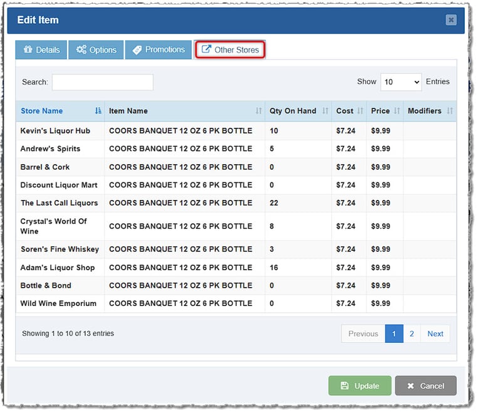Image resolution: width=478 pixels, height=415 pixels.
Task: Click the Next page link
Action: point(435,334)
